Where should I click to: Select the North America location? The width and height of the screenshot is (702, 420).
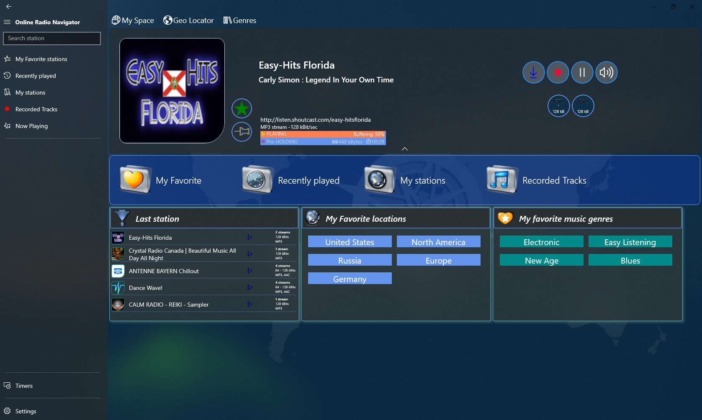click(x=439, y=242)
